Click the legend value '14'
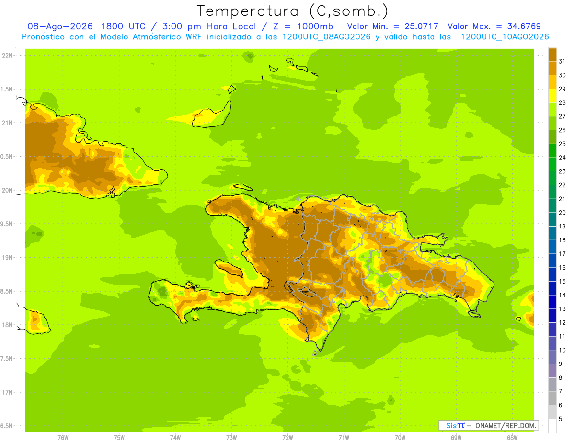Screen dimensions: 575x444 tap(563, 295)
